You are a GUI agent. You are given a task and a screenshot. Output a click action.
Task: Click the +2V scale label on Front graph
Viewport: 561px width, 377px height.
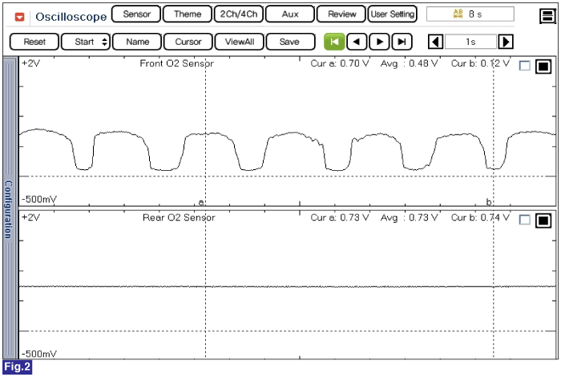(x=30, y=63)
